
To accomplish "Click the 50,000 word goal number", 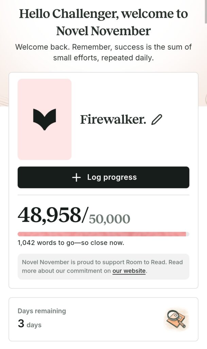I will tap(109, 218).
